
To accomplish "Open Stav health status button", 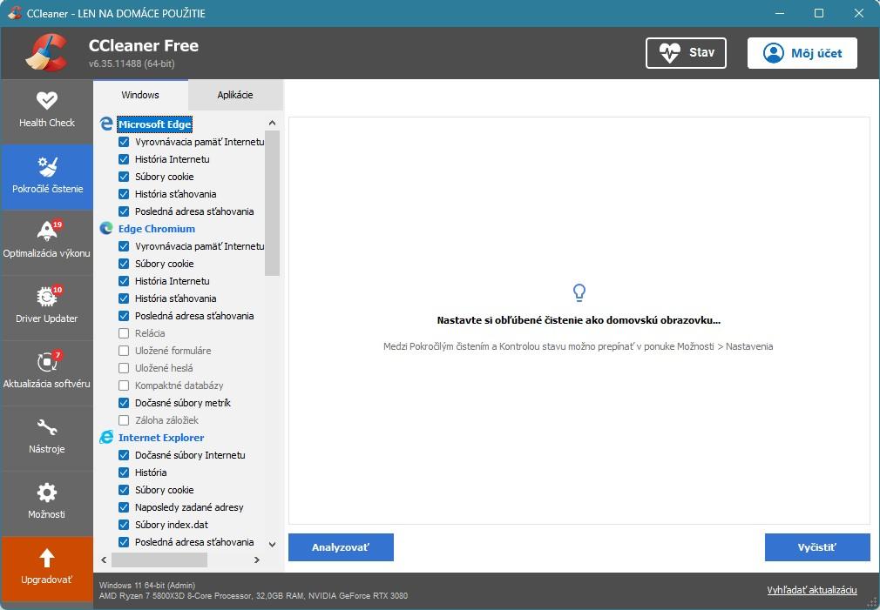I will [686, 53].
